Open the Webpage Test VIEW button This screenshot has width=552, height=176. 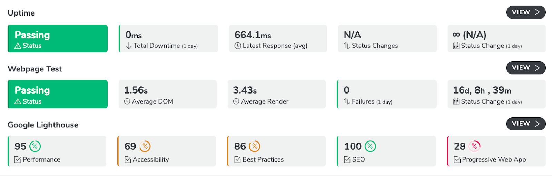click(526, 68)
